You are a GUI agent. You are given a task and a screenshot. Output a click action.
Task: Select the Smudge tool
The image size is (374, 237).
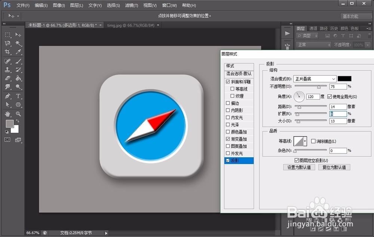click(x=7, y=86)
